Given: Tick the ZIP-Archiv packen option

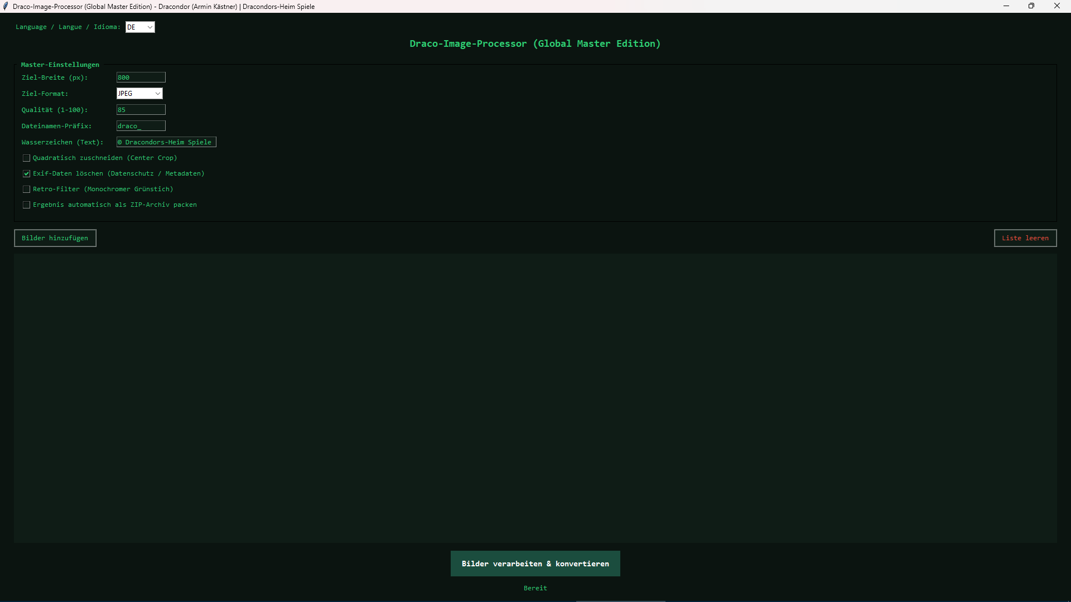Looking at the screenshot, I should tap(26, 205).
